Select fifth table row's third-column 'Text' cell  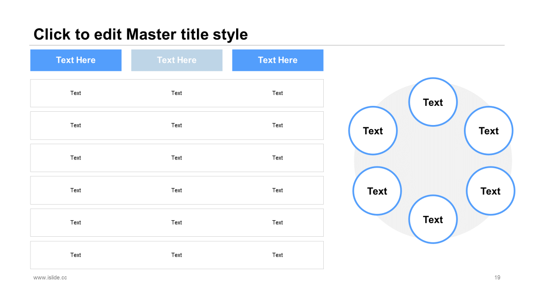tap(277, 222)
